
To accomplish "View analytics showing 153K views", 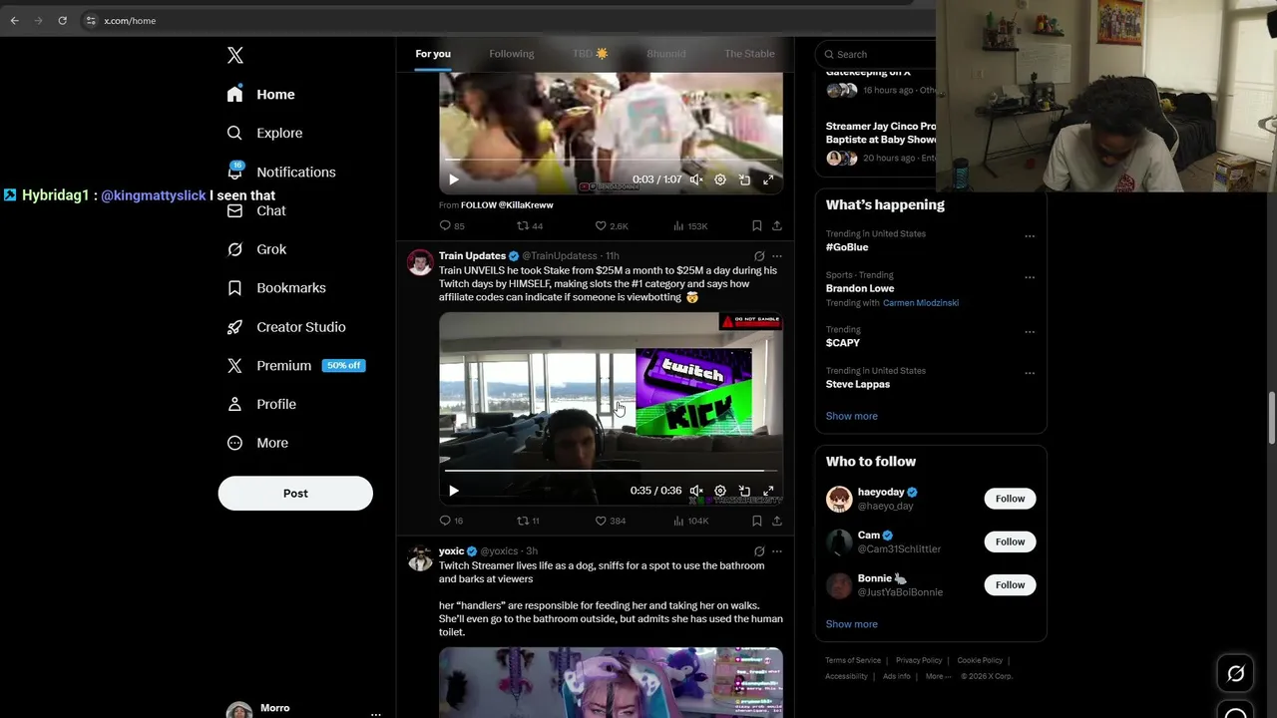I will 690,226.
